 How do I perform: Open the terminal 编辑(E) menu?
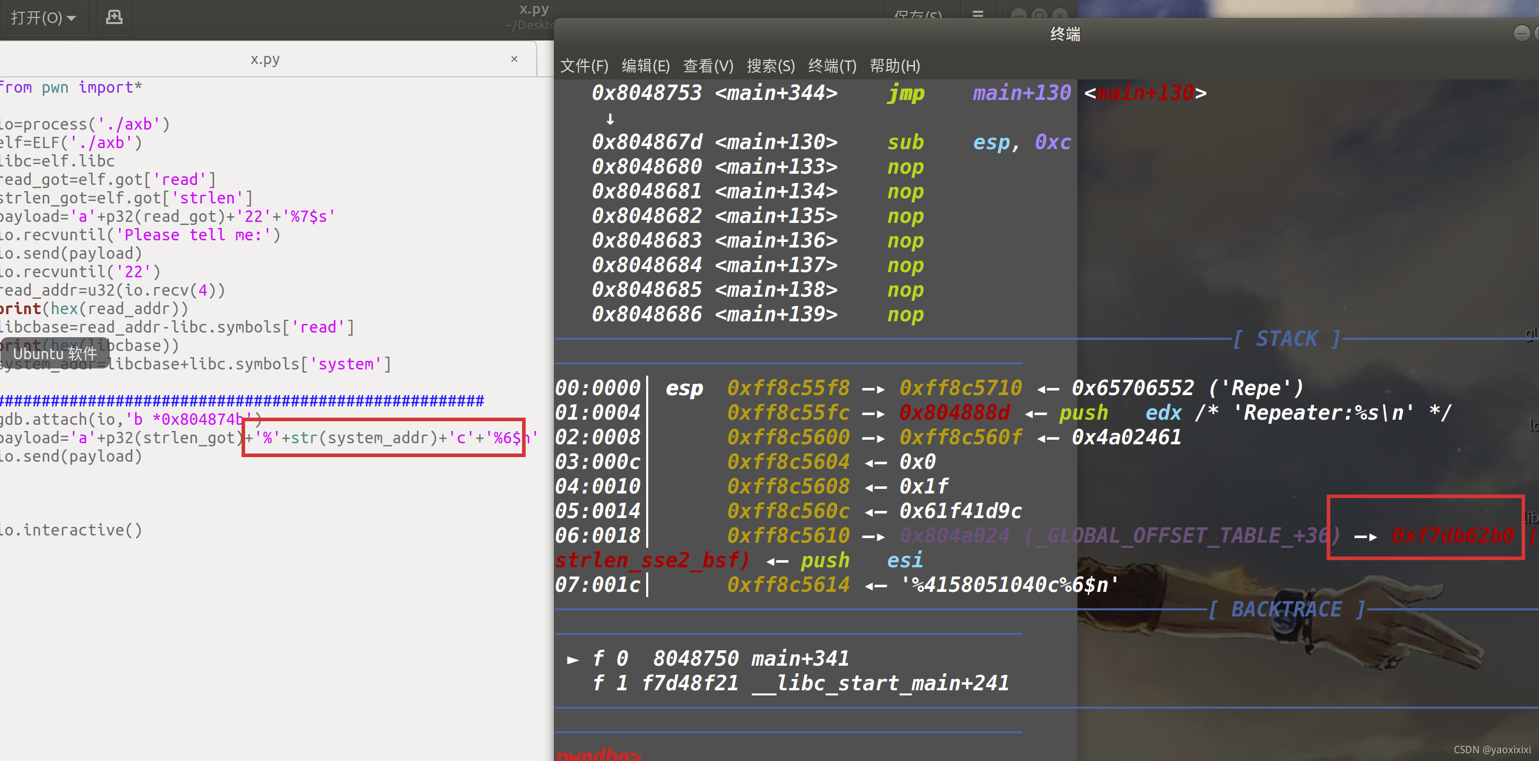(x=645, y=66)
